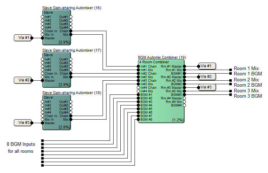
Task: Click Room 3 BGM wire end terminal
Action: (x=230, y=95)
